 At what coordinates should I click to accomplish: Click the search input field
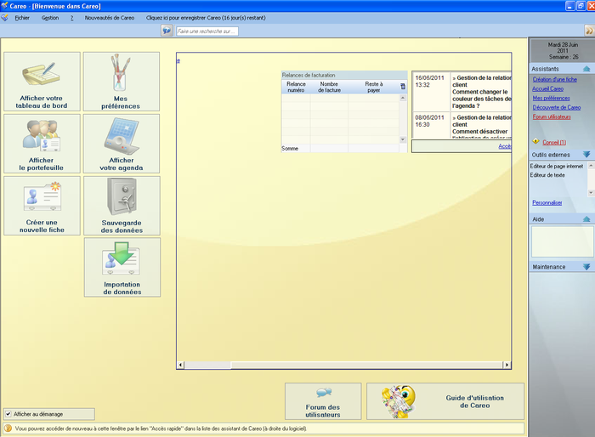207,31
